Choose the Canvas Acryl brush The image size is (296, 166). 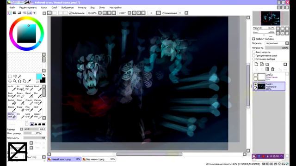[x=37, y=102]
